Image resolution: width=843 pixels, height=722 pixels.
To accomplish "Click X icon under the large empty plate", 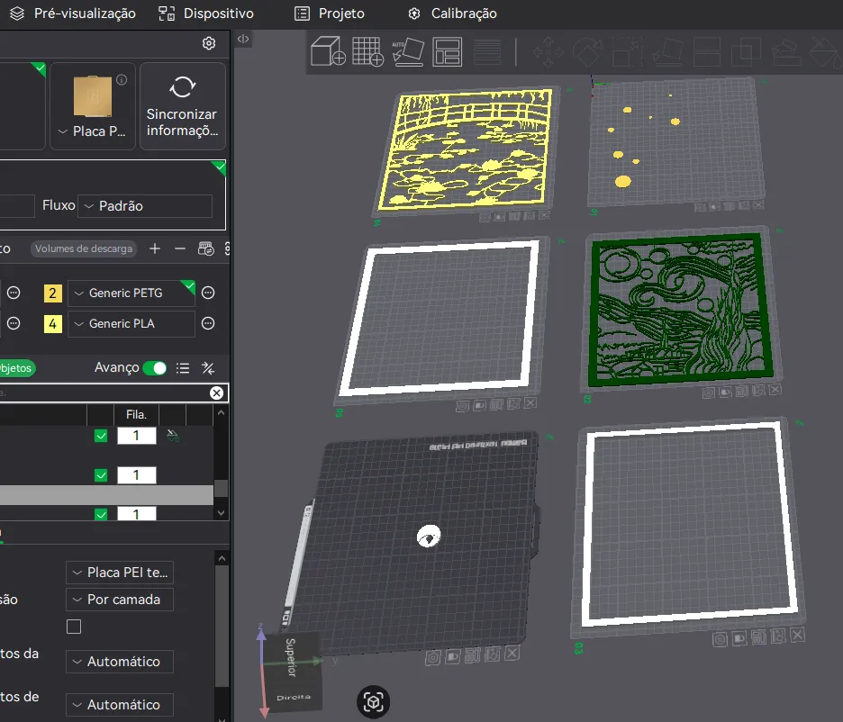I will (512, 654).
